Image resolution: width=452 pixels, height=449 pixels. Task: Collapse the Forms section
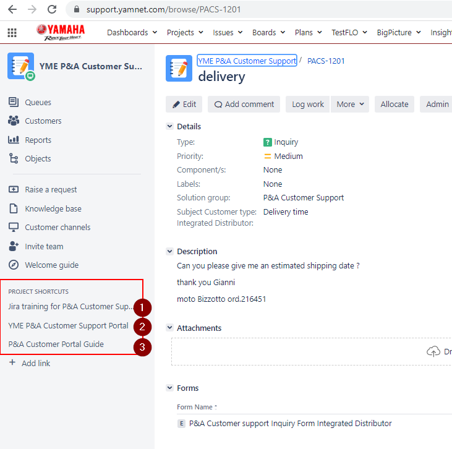coord(170,388)
